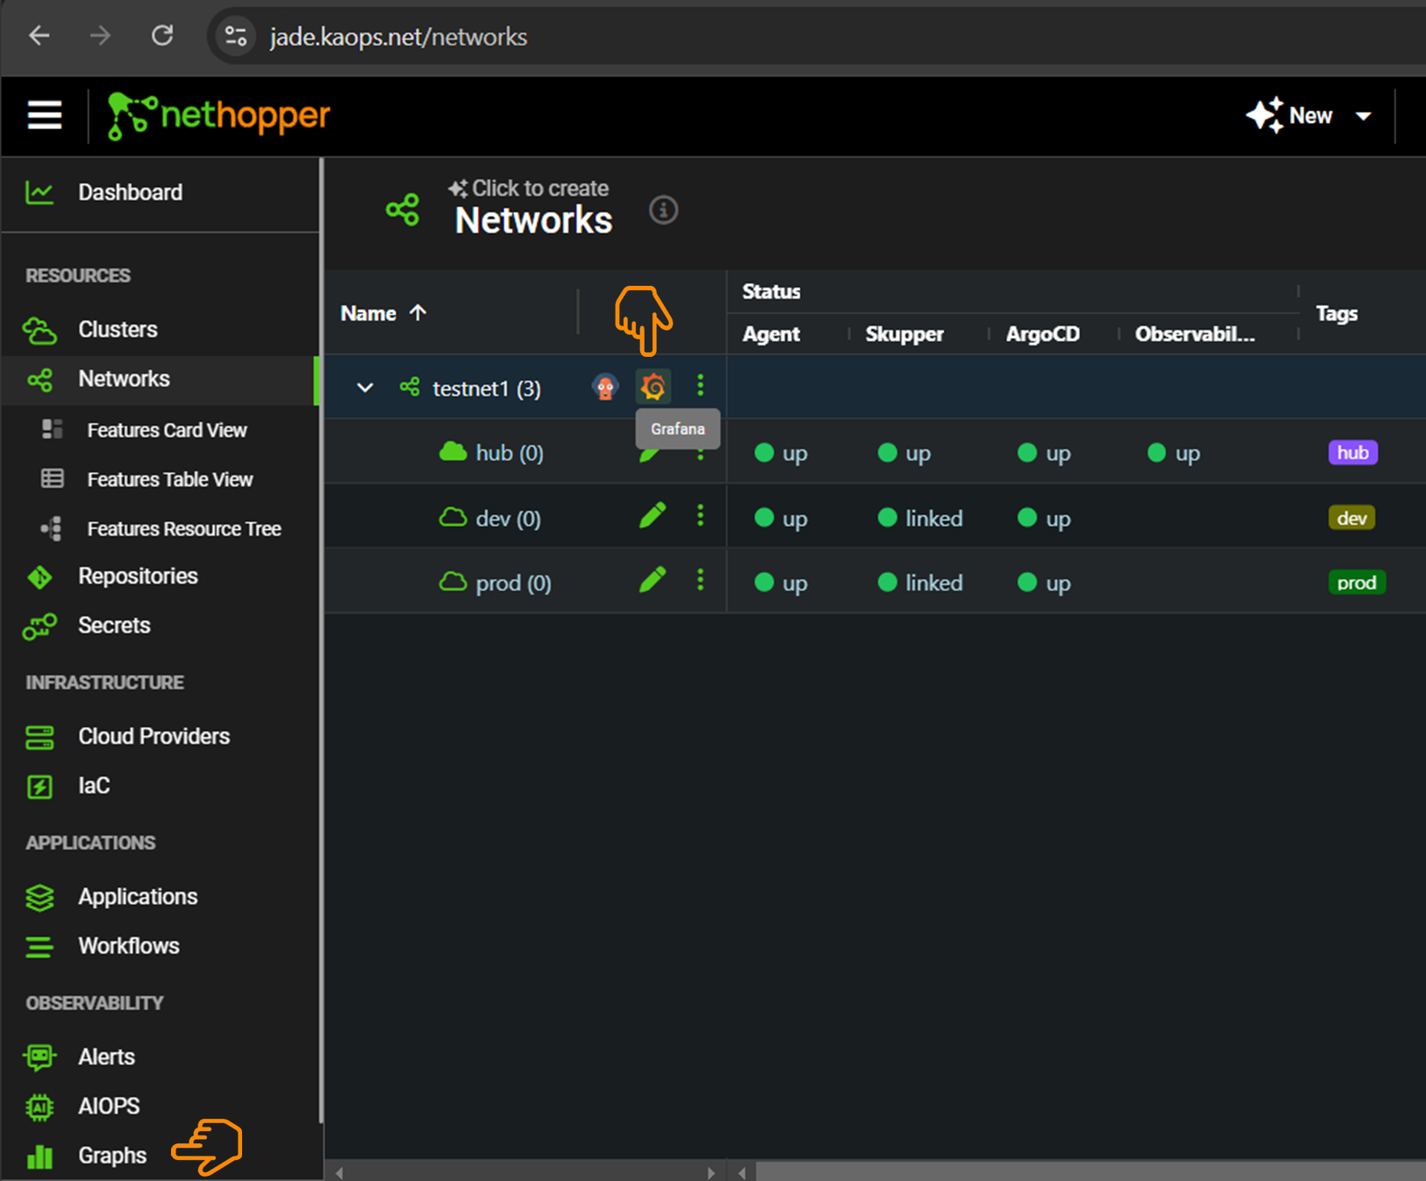Click the hub tag badge
Viewport: 1426px width, 1181px height.
click(x=1353, y=452)
